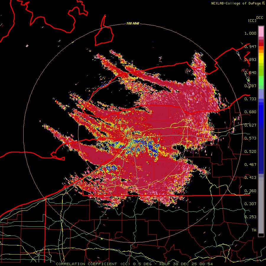
Task: Click the 0.520 color scale value
Action: (x=250, y=152)
